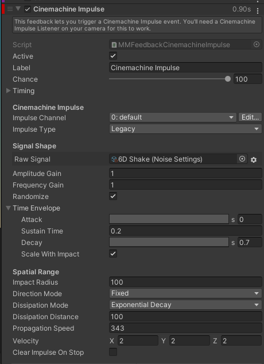Click the Spatial Range section heading
Screen dimensions: 264x364
(36, 272)
